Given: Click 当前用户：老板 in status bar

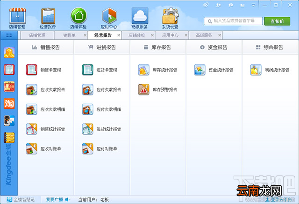Looking at the screenshot, I should coord(93,200).
